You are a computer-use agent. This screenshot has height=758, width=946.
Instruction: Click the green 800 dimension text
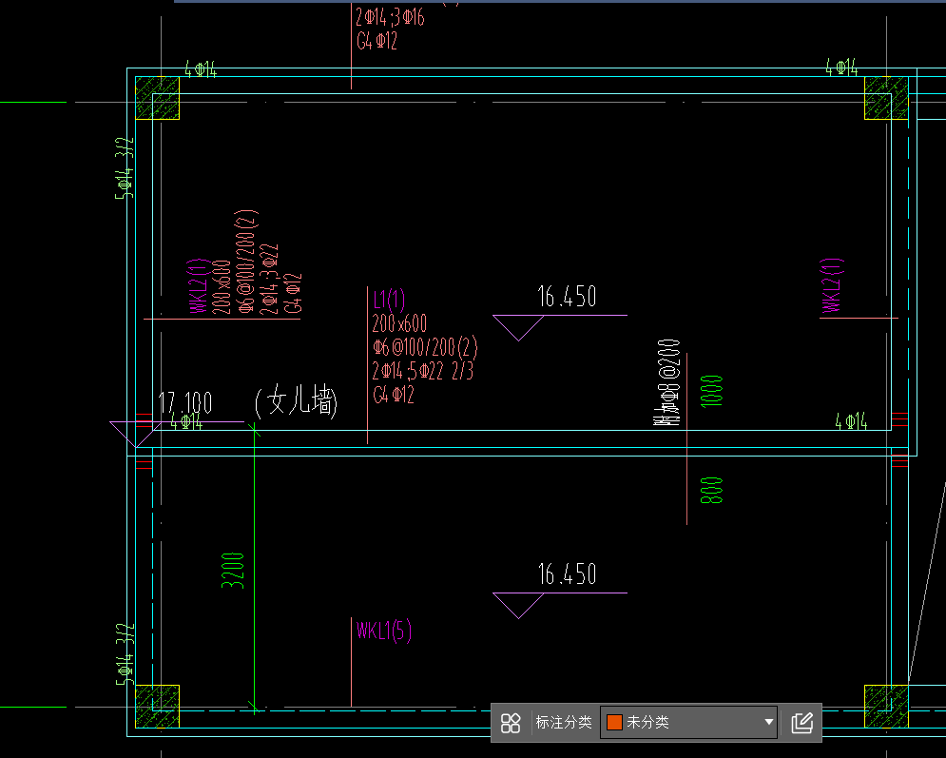point(711,491)
